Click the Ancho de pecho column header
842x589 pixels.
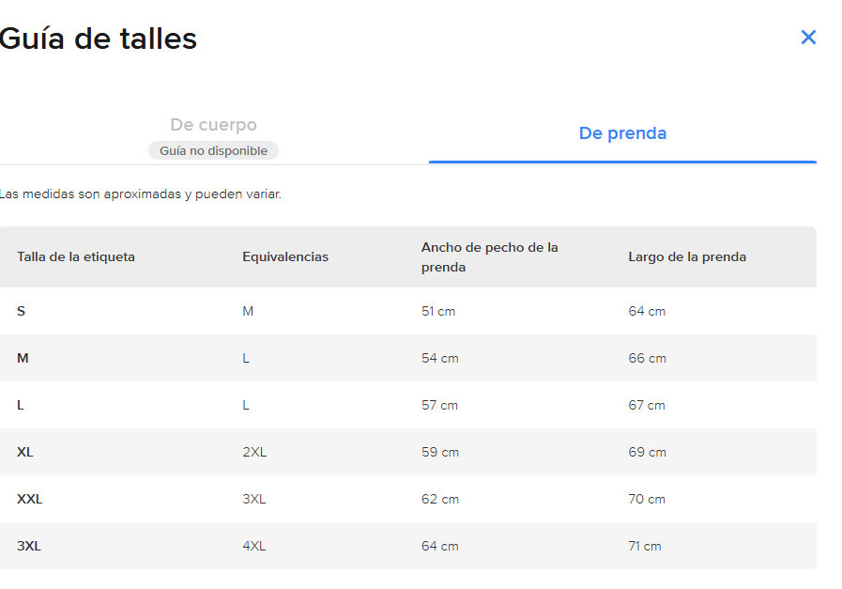pos(490,257)
